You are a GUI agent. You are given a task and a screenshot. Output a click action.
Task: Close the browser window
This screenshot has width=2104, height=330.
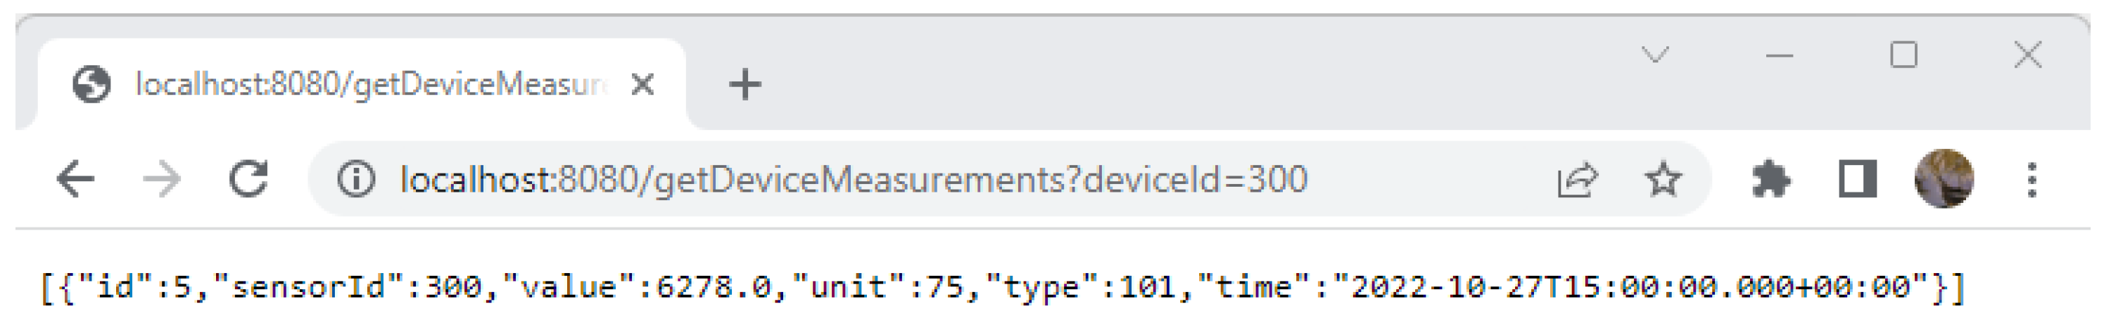[x=2028, y=55]
